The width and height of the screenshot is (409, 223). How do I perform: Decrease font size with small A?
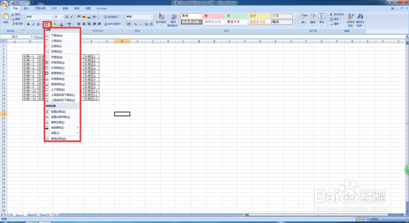pyautogui.click(x=72, y=17)
